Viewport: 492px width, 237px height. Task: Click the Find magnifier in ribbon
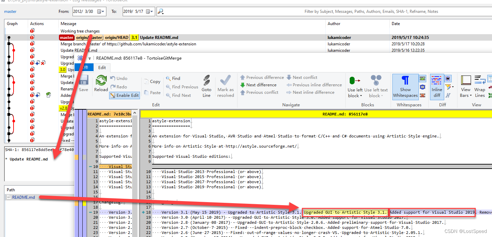tap(173, 79)
